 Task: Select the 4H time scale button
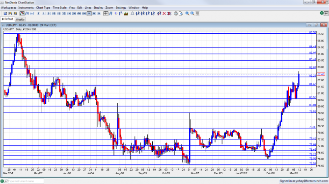click(79, 14)
